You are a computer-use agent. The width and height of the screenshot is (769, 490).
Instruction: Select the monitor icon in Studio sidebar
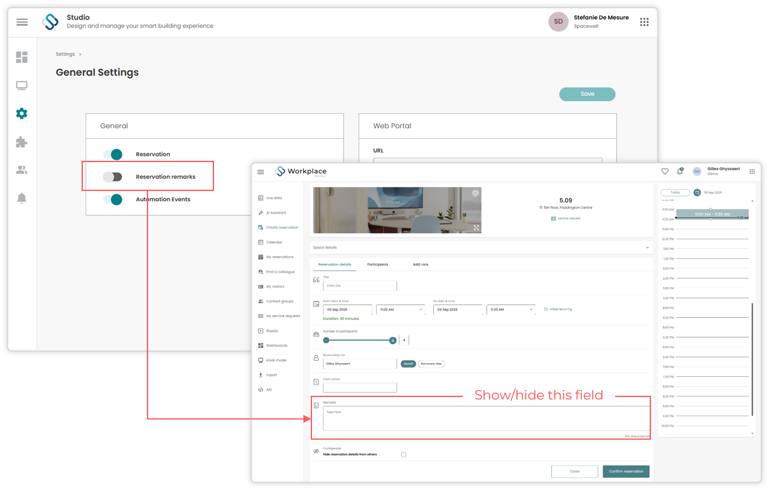pyautogui.click(x=21, y=85)
